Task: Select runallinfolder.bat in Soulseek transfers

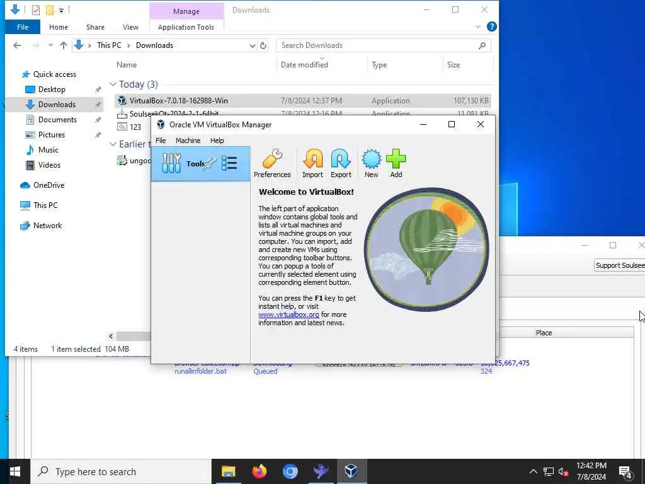Action: pyautogui.click(x=200, y=371)
